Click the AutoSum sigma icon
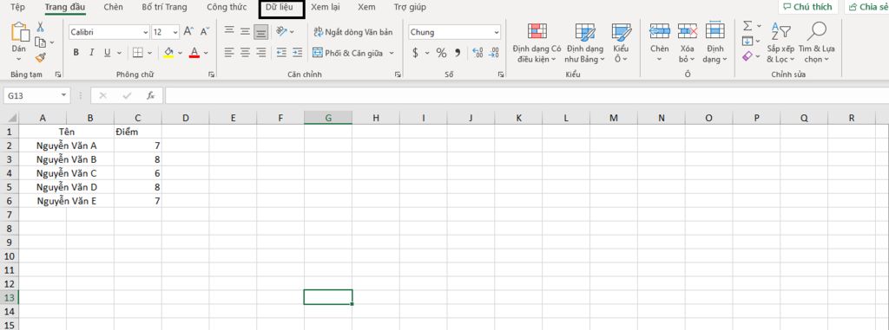Viewport: 889px width, 330px height. 747,26
